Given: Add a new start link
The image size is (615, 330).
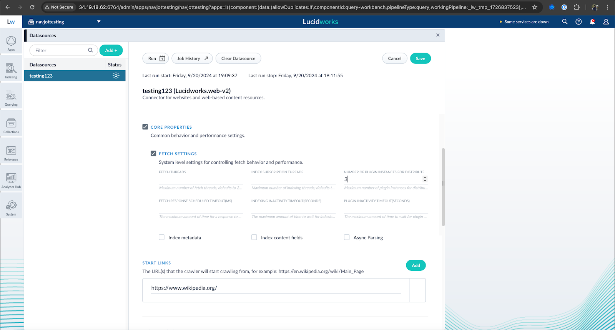Looking at the screenshot, I should [416, 265].
